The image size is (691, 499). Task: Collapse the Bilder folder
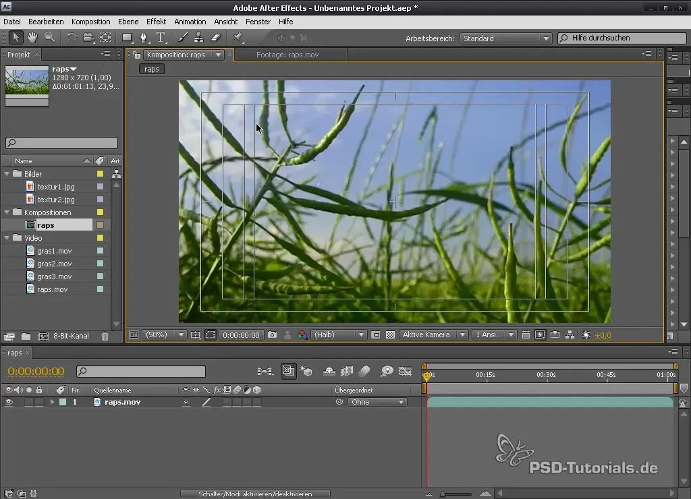[x=7, y=174]
